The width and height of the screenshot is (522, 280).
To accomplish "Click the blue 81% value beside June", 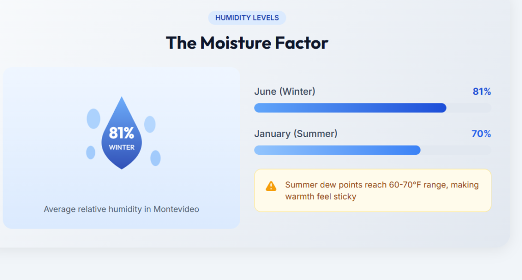I will click(482, 92).
